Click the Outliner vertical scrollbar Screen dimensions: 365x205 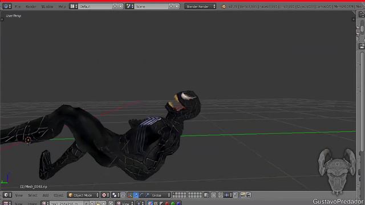(x=362, y=28)
